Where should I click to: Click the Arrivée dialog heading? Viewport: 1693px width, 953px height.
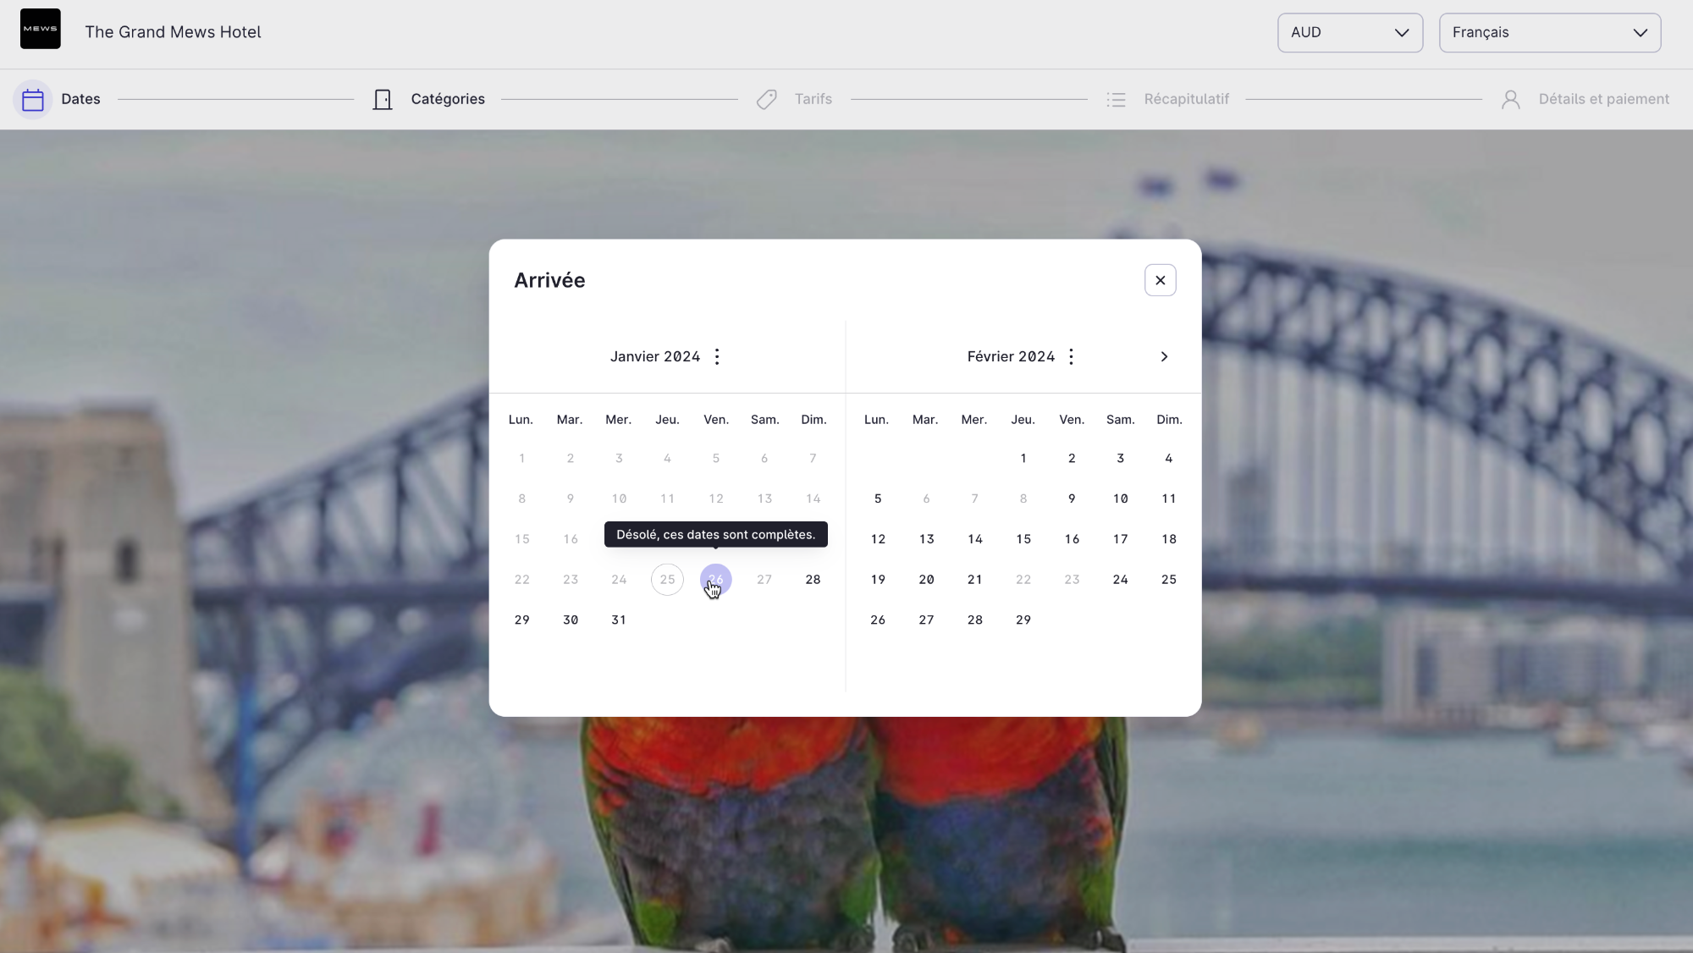[549, 280]
